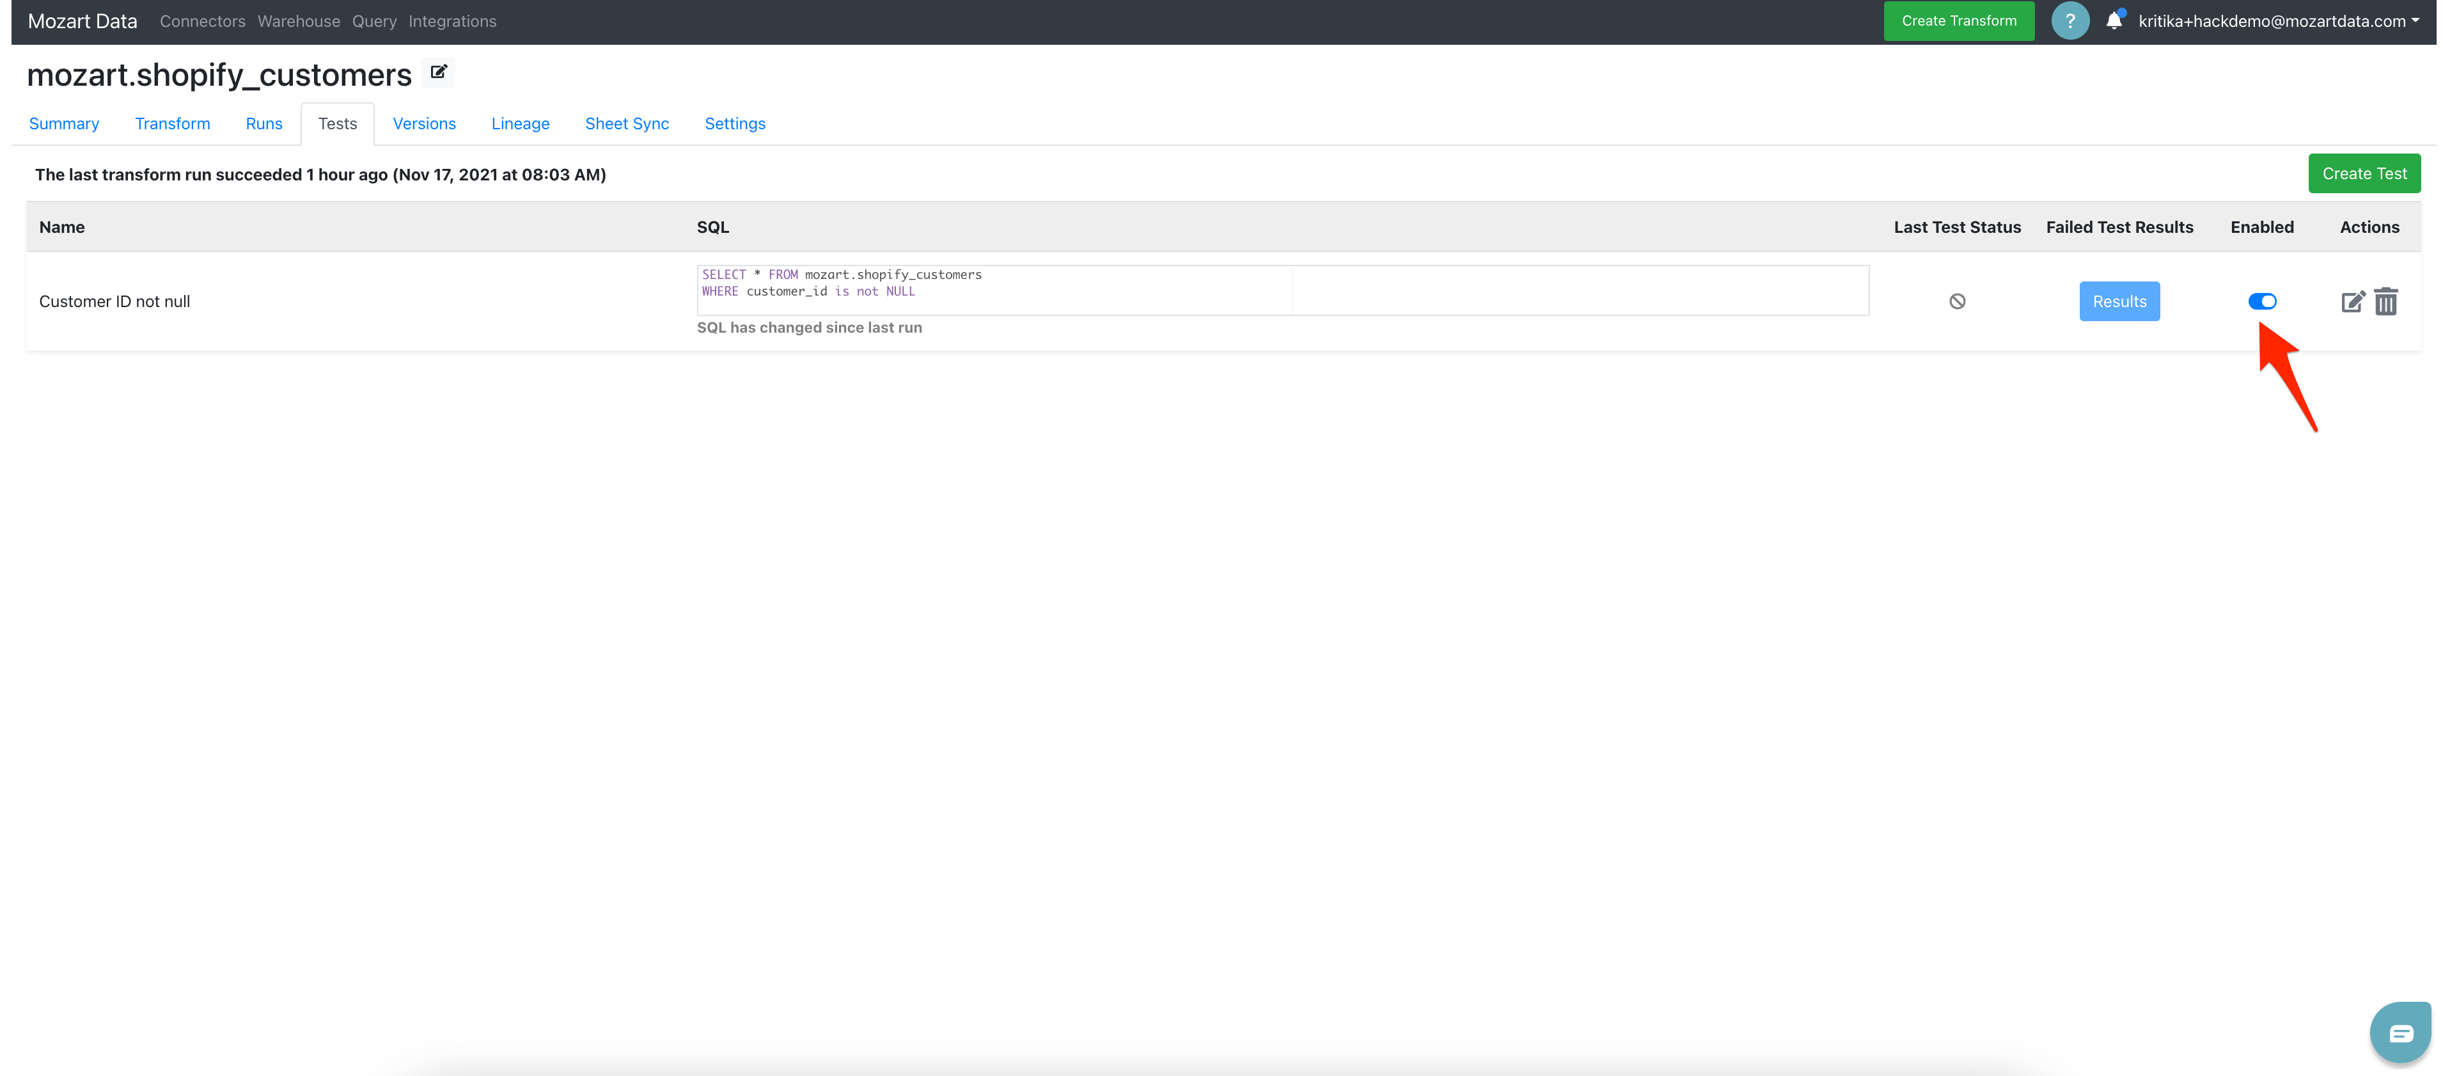Image resolution: width=2443 pixels, height=1076 pixels.
Task: Delete the Customer ID not null test
Action: pyautogui.click(x=2386, y=302)
